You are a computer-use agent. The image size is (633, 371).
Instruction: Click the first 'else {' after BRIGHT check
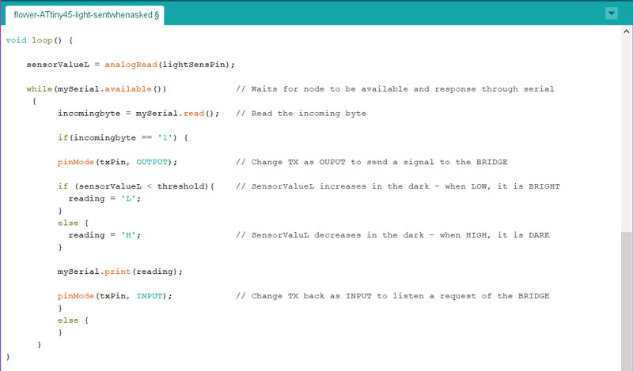click(73, 223)
